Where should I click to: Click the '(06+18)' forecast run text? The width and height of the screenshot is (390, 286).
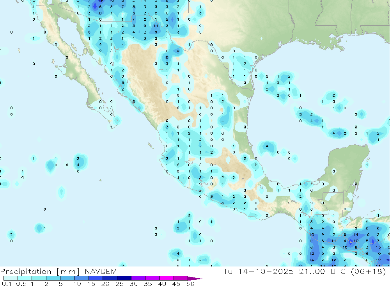pyautogui.click(x=368, y=271)
